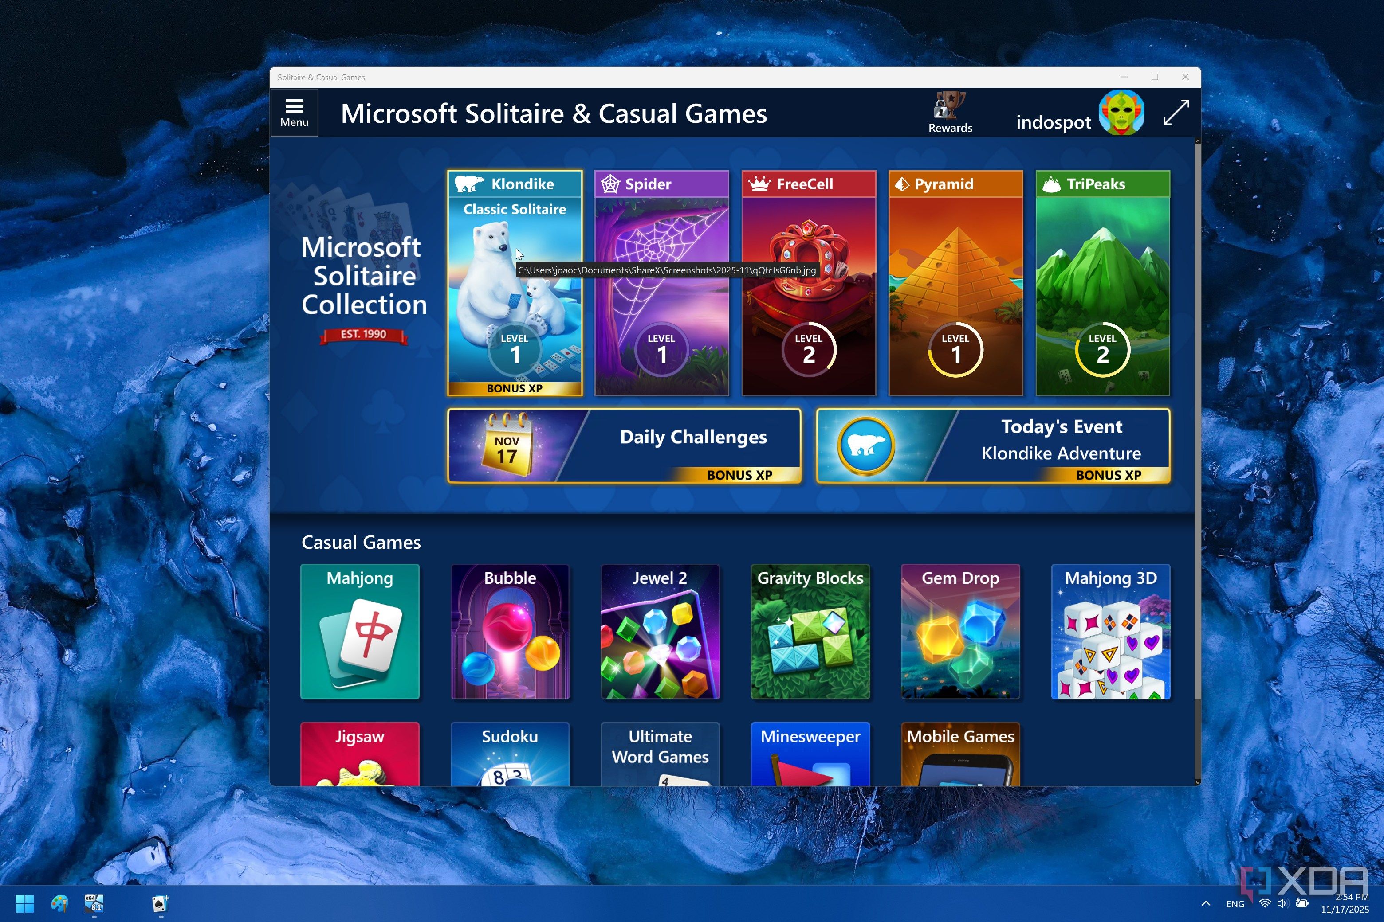
Task: Open Windows Start button on taskbar
Action: [25, 903]
